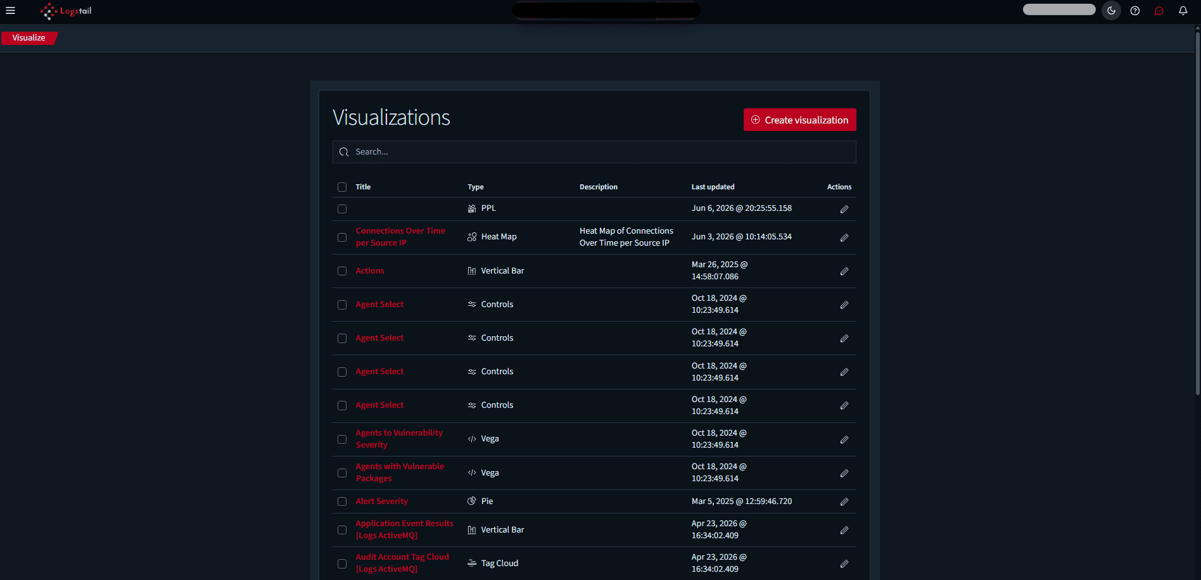Image resolution: width=1201 pixels, height=580 pixels.
Task: Select checkbox for Connections Over Time per Source IP
Action: 342,237
